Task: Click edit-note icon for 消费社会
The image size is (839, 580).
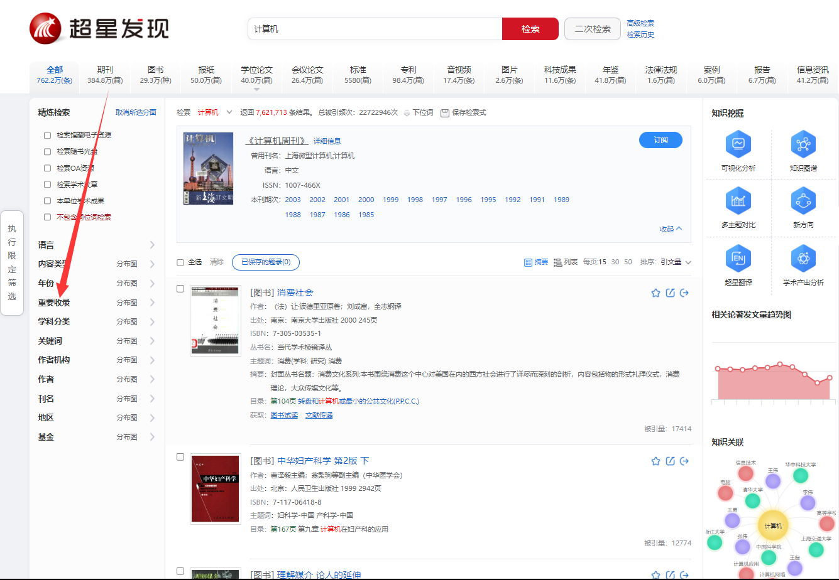Action: (670, 293)
